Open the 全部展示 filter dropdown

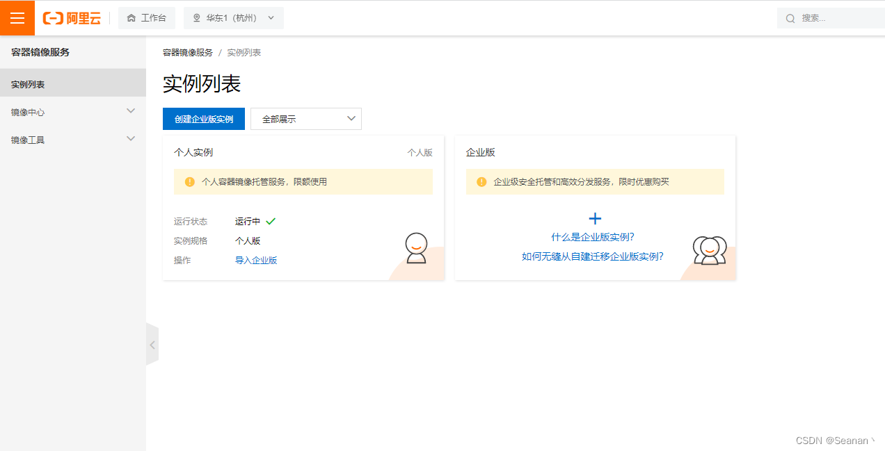(305, 119)
